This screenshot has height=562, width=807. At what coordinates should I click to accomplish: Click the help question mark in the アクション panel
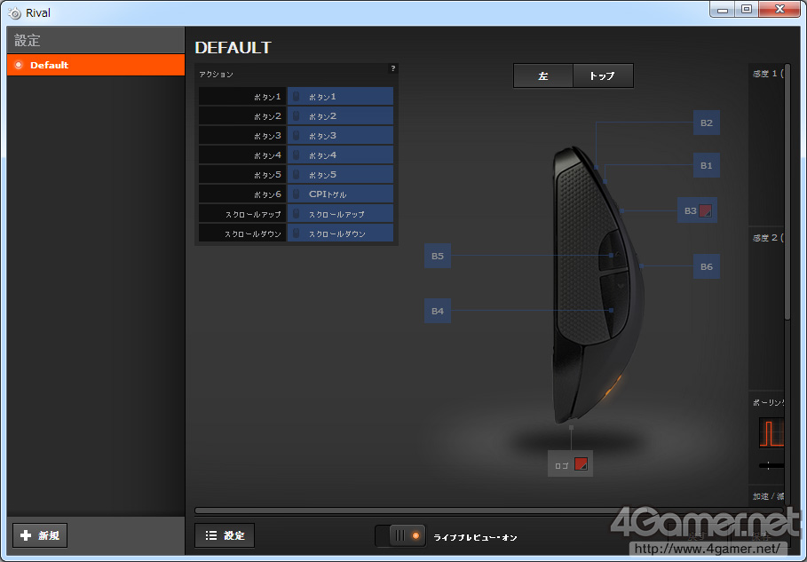pos(393,68)
